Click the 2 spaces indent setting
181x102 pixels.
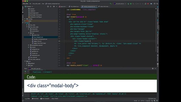tap(148, 101)
